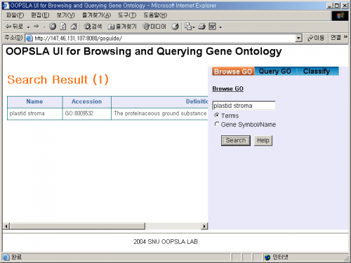
Task: Open the Links (연결) toolbar
Action: 336,37
